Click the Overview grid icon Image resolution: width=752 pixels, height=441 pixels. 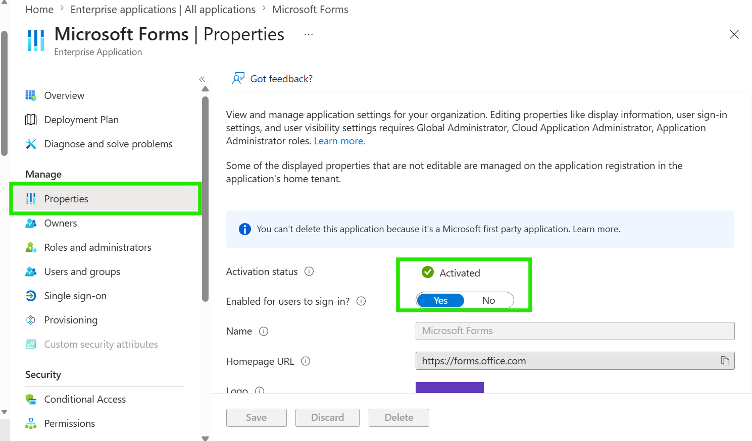point(31,95)
